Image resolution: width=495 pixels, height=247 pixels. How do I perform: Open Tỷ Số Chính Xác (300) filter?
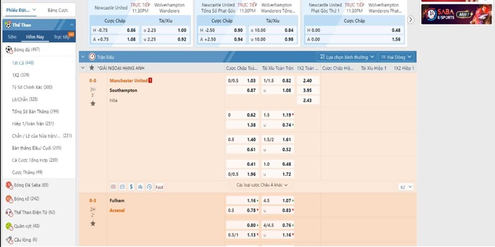tap(32, 87)
